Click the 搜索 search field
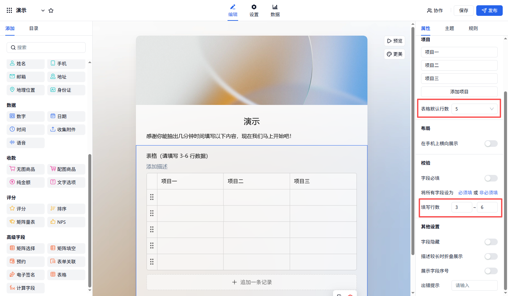 tap(46, 48)
